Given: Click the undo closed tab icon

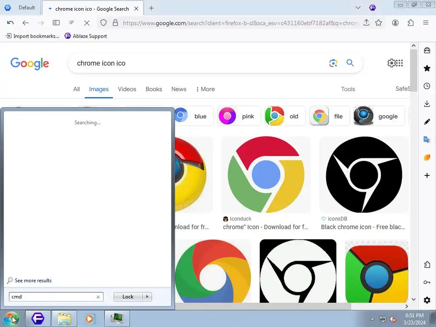Looking at the screenshot, I should pos(10,23).
